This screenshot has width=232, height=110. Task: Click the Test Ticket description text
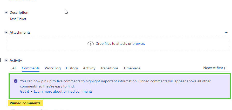point(18,19)
